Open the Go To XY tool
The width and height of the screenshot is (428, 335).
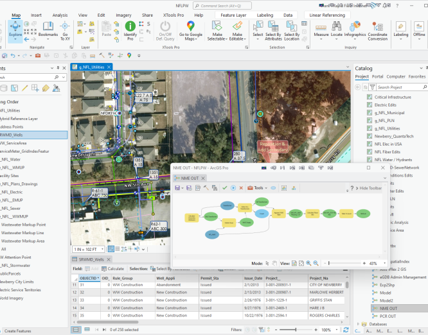(x=65, y=31)
